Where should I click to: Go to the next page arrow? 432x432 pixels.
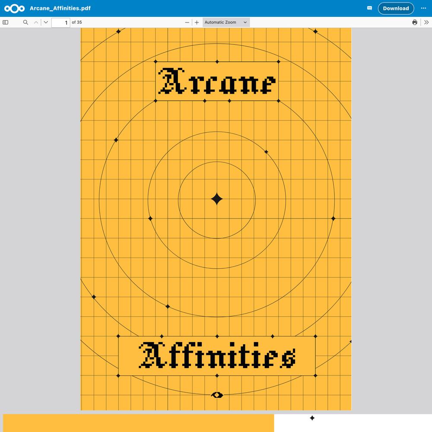pos(46,22)
